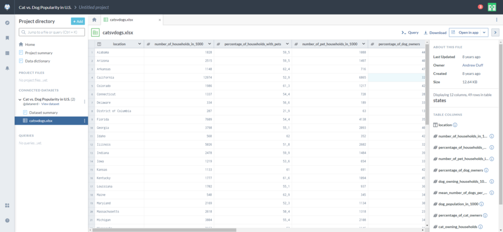Open options menu for connected dataset

[85, 101]
